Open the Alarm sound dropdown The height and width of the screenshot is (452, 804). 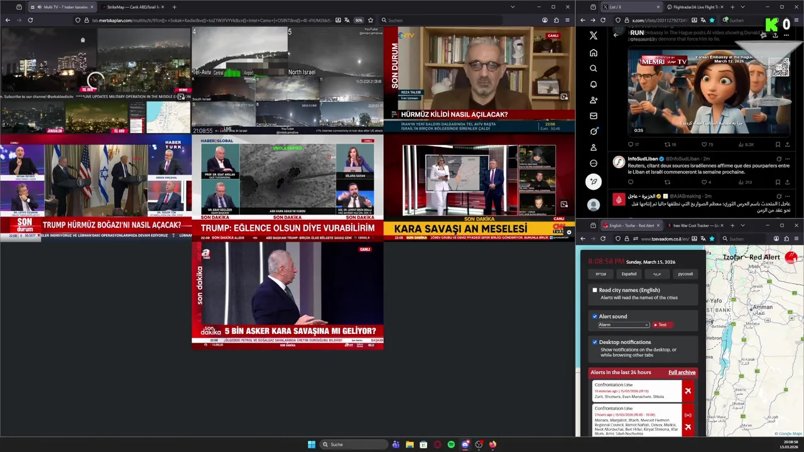(623, 325)
